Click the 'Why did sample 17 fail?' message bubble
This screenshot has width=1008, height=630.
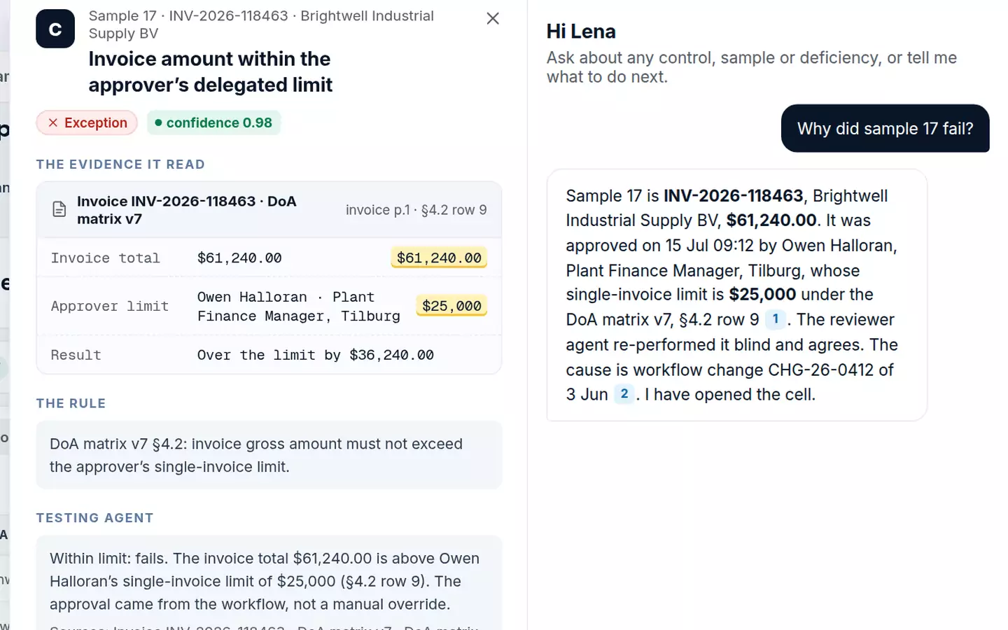point(885,128)
